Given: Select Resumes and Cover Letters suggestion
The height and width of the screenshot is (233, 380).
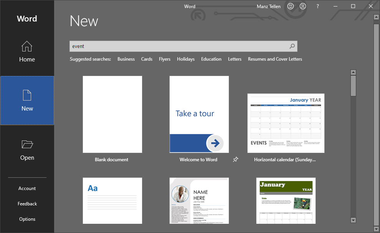Looking at the screenshot, I should coord(275,59).
